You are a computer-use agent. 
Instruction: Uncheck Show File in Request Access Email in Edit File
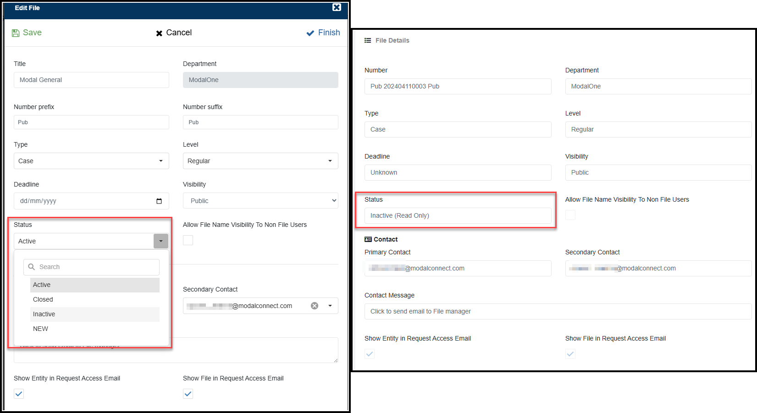(188, 394)
